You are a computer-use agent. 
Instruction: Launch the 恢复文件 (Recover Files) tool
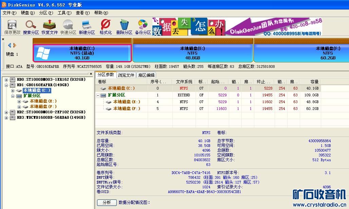click(x=50, y=27)
